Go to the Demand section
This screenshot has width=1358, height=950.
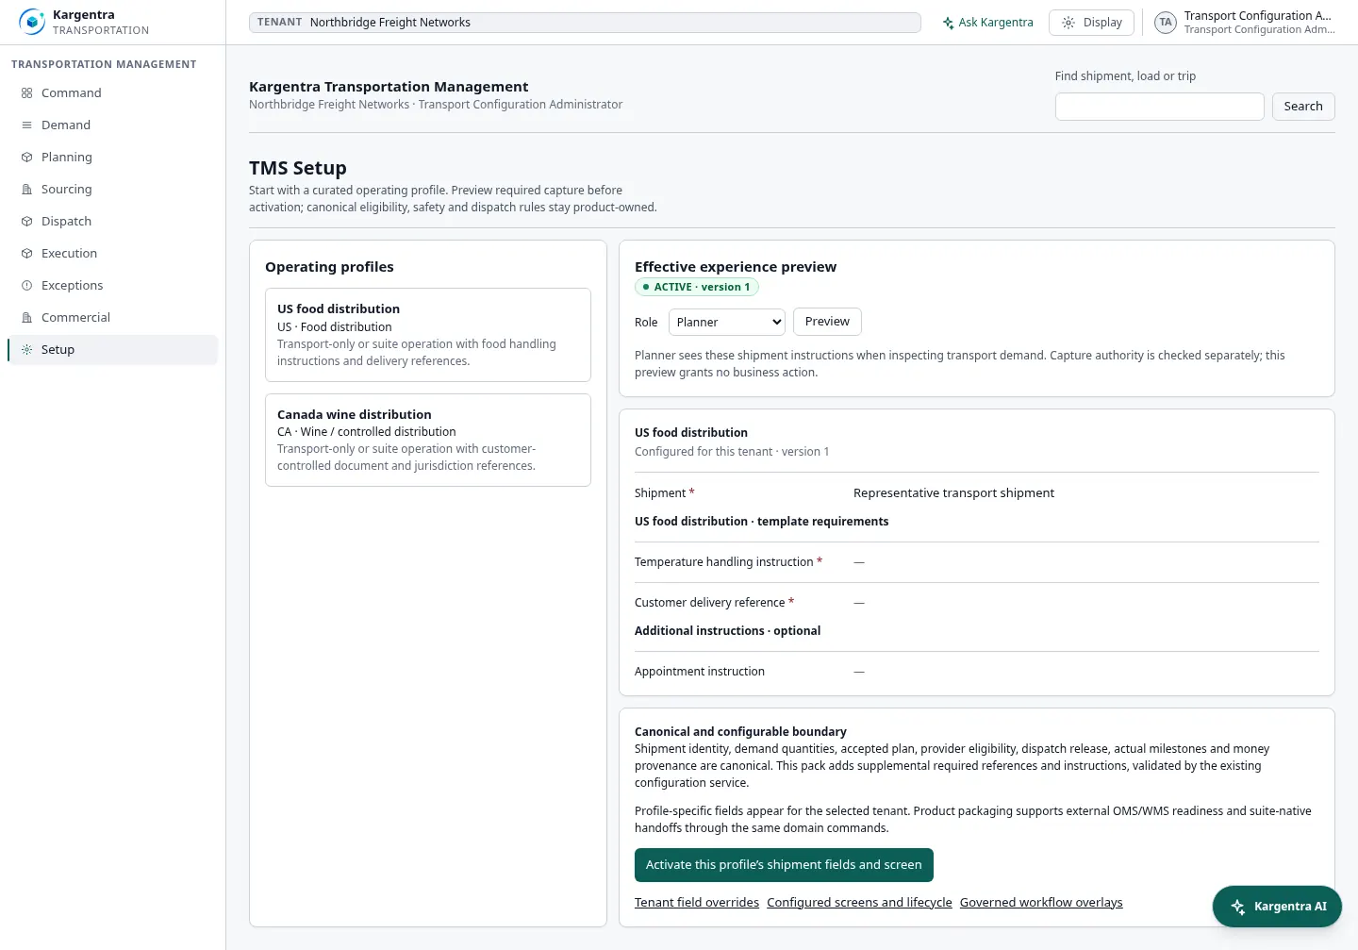(x=112, y=125)
